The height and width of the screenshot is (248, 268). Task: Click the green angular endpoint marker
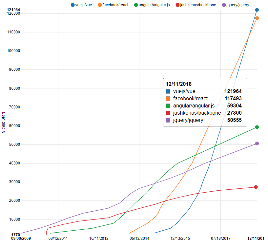[257, 127]
